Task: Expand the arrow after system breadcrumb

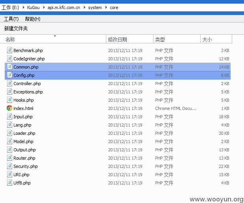Action: 106,7
